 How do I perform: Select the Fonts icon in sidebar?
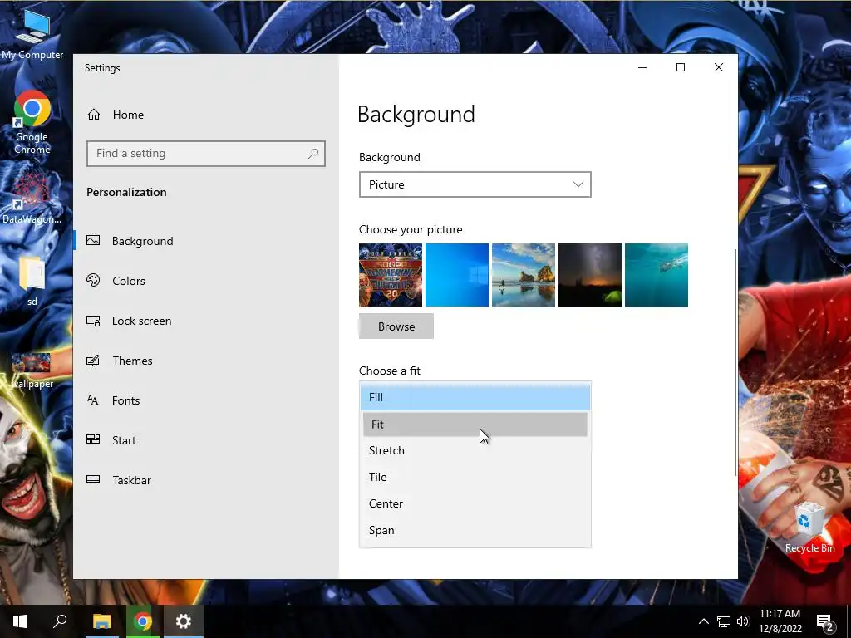click(93, 400)
